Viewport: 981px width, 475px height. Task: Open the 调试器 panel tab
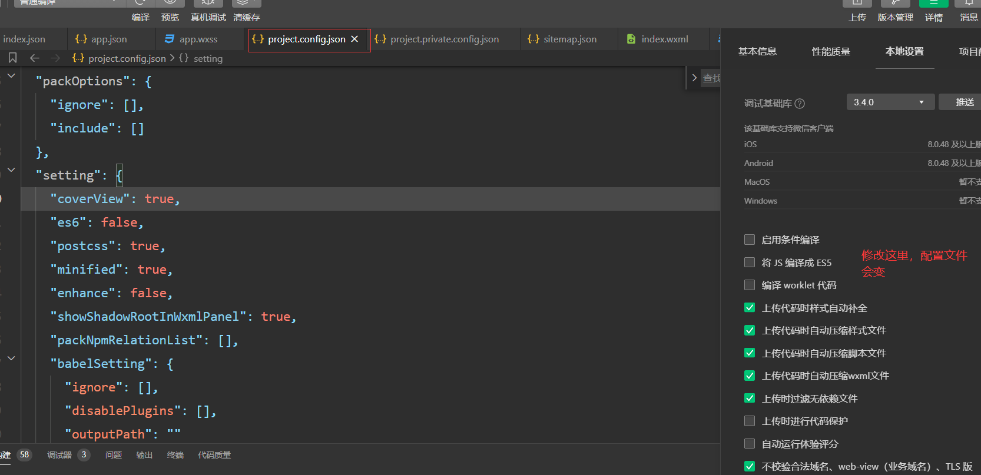[59, 455]
